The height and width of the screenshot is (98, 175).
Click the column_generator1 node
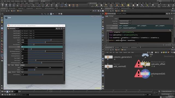click(109, 57)
